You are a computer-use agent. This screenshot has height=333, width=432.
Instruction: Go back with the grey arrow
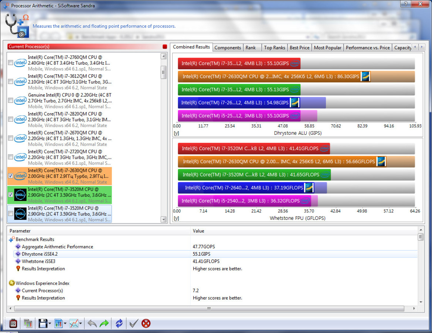tap(92, 323)
